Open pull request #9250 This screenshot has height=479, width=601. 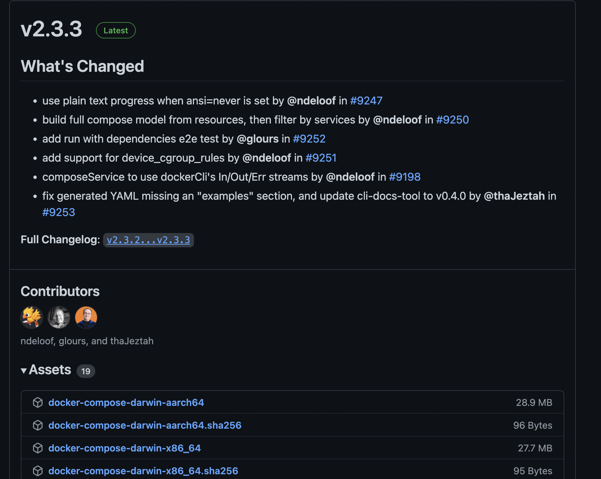(452, 120)
